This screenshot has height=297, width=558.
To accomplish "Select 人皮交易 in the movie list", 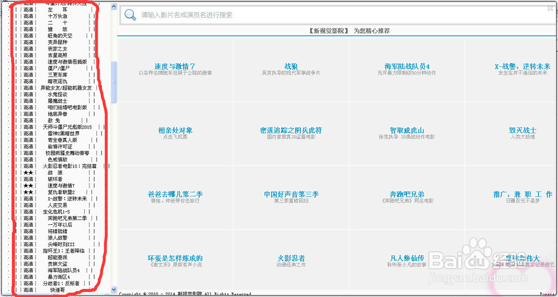I will click(x=57, y=205).
